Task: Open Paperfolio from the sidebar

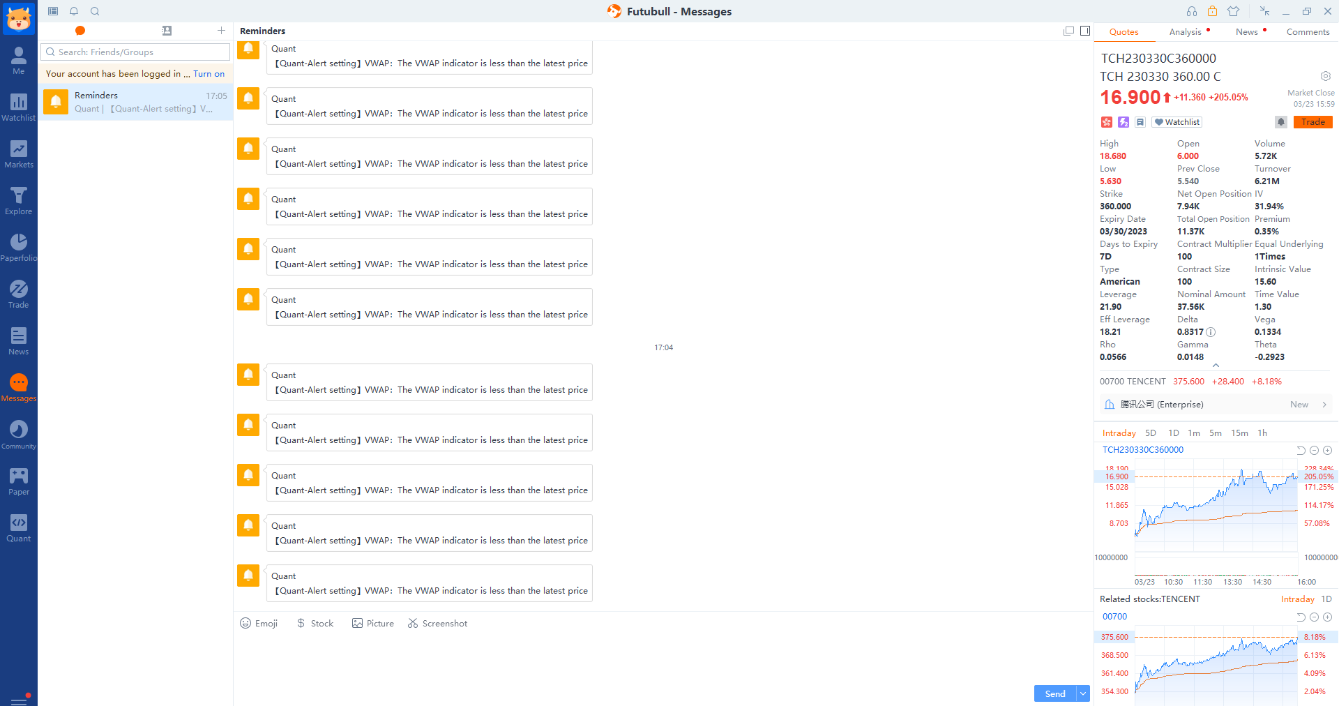Action: coord(19,248)
